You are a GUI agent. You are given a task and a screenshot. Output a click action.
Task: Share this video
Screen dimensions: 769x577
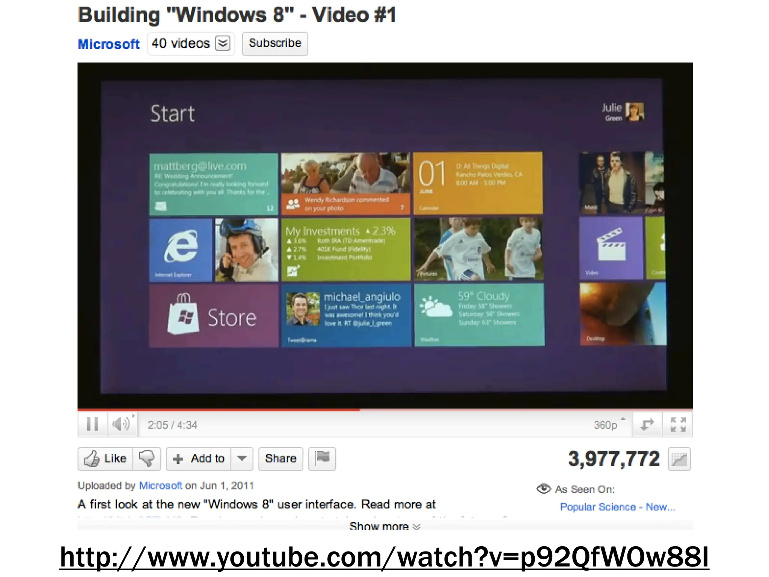click(280, 459)
